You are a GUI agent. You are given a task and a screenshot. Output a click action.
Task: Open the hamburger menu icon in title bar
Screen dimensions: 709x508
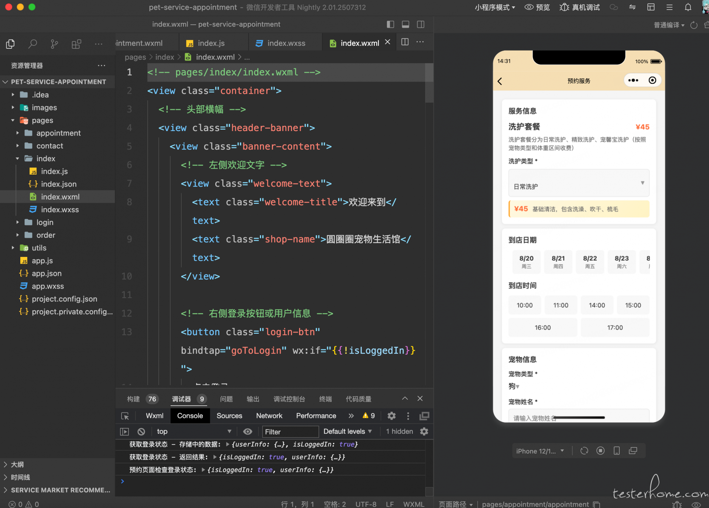669,7
